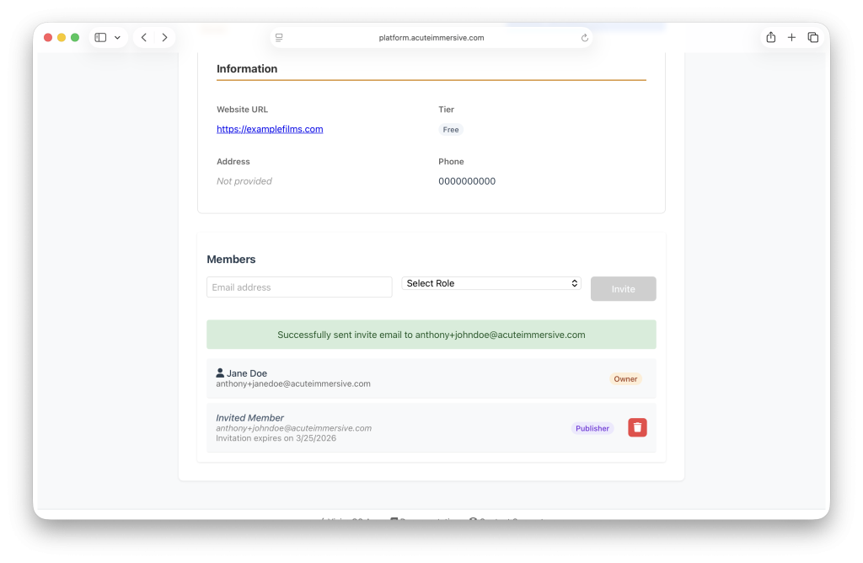Focus the Email address input field
The image size is (863, 563).
pyautogui.click(x=299, y=287)
